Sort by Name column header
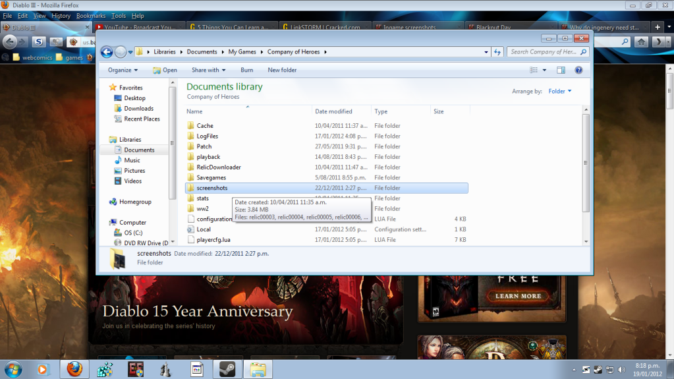This screenshot has height=379, width=674. [248, 111]
